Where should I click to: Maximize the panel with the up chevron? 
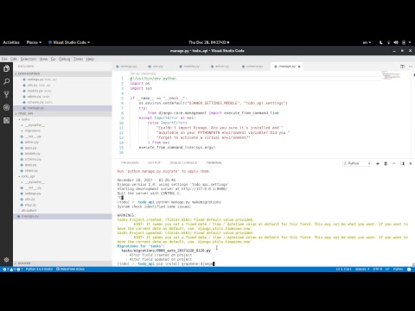(393, 163)
